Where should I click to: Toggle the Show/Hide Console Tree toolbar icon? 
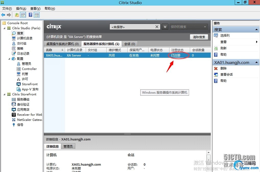pos(23,15)
